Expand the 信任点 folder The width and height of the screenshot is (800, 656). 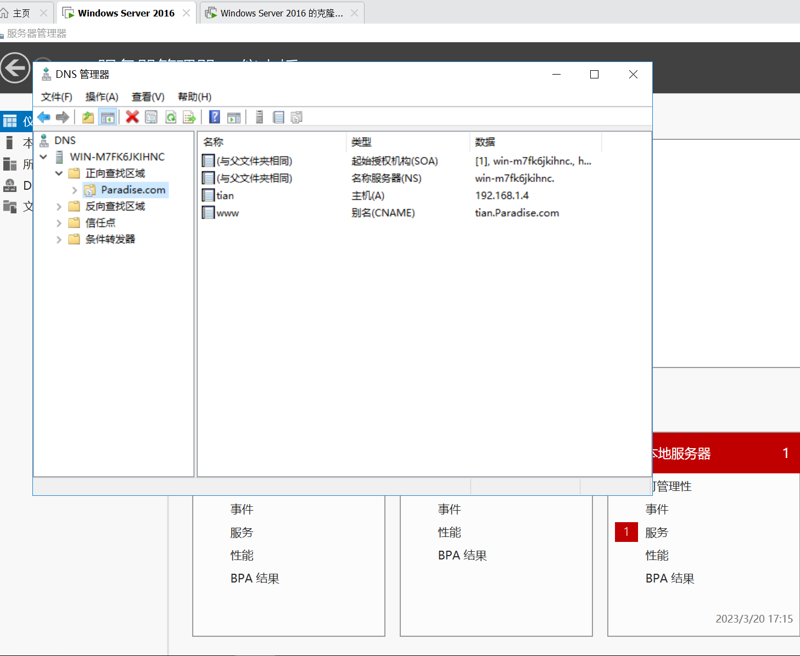[x=59, y=223]
